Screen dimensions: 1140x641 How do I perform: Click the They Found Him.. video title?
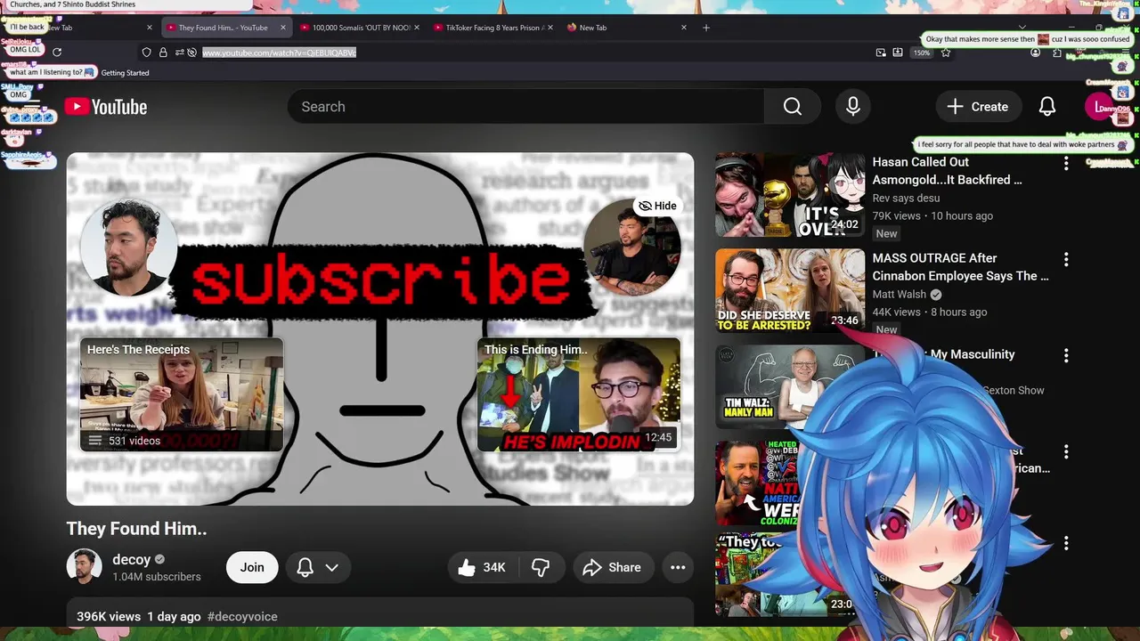(x=136, y=529)
